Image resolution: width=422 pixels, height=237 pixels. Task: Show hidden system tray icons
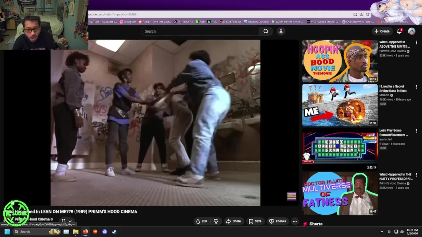382,232
